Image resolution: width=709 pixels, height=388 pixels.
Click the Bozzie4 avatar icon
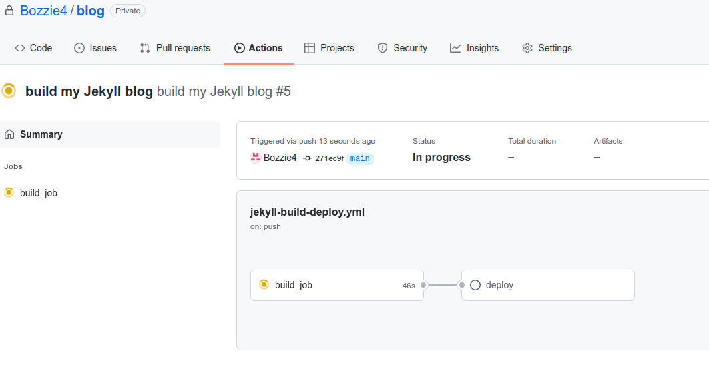click(256, 158)
